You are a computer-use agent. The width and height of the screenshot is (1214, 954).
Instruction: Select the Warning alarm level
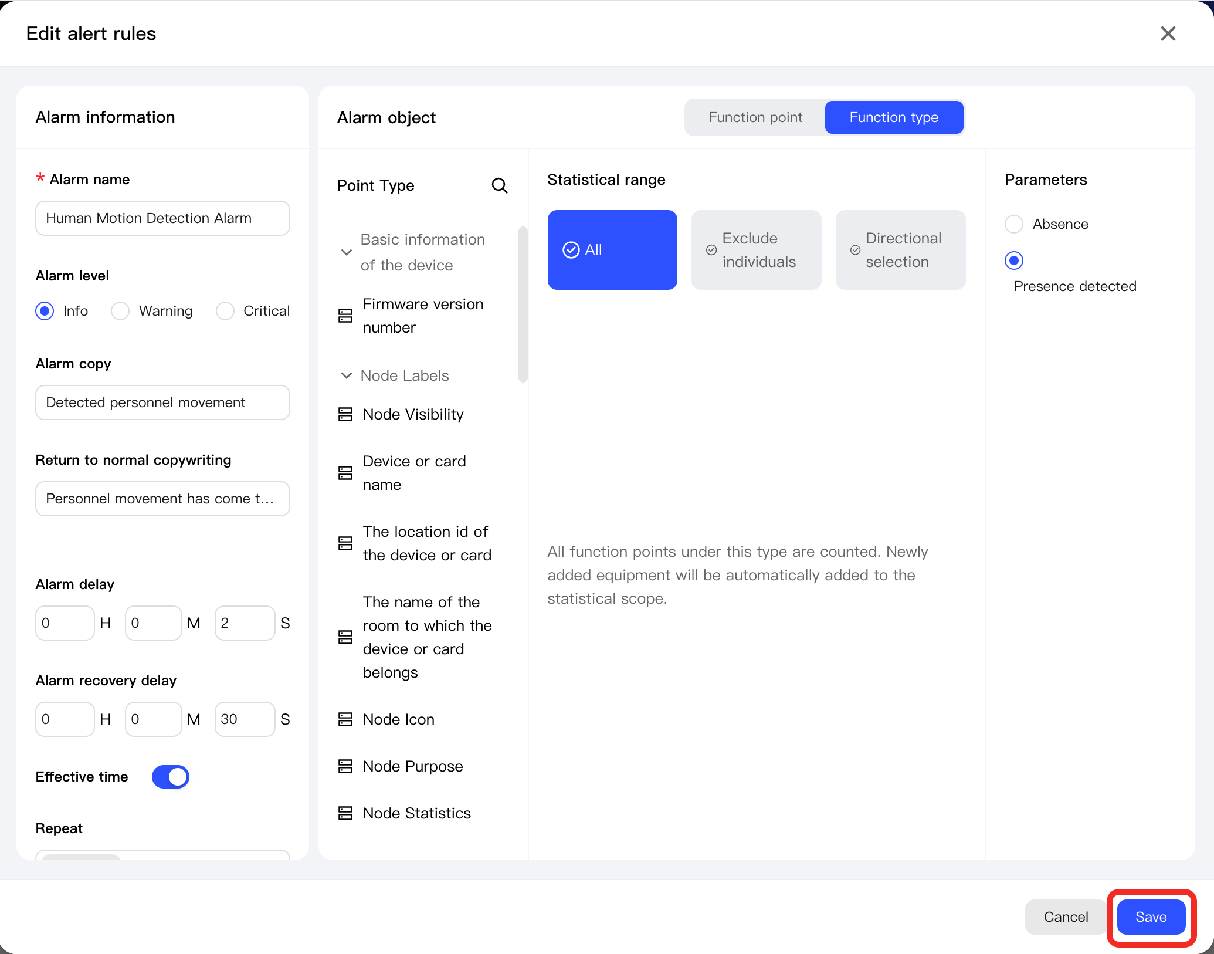click(120, 311)
